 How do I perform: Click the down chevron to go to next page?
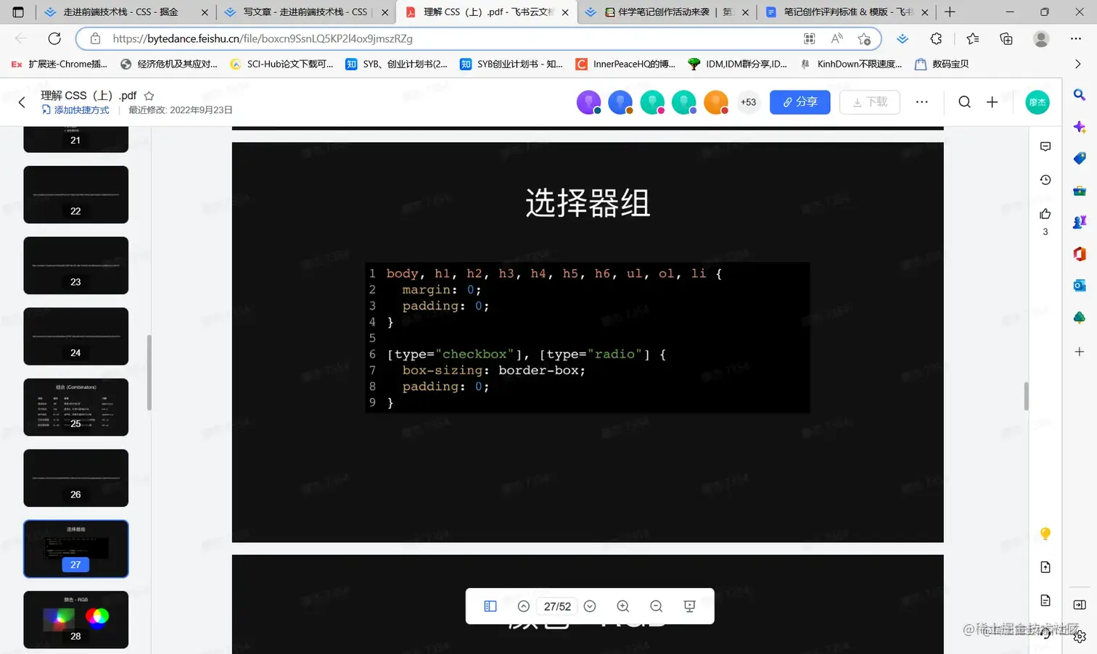[x=589, y=606]
